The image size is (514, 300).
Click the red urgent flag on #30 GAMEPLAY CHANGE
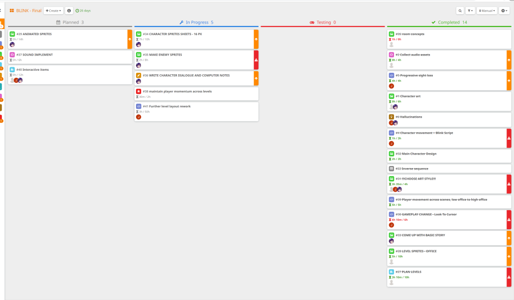pos(509,219)
